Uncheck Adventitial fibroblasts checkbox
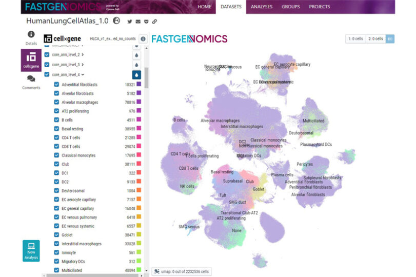 [x=56, y=84]
